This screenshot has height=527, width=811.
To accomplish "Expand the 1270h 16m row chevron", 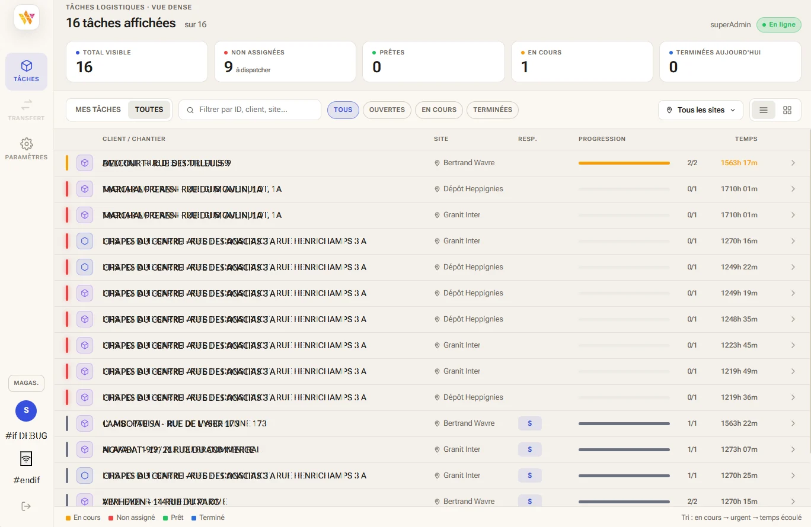I will tap(793, 241).
